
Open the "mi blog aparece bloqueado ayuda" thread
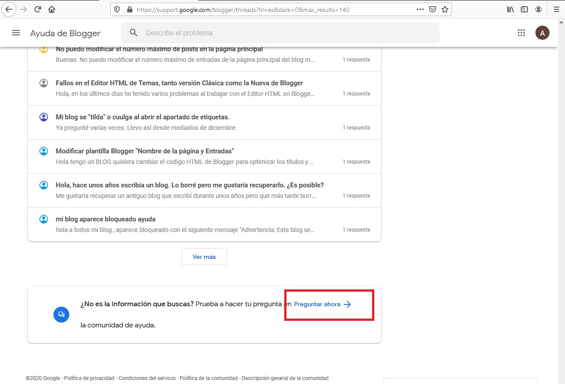105,219
